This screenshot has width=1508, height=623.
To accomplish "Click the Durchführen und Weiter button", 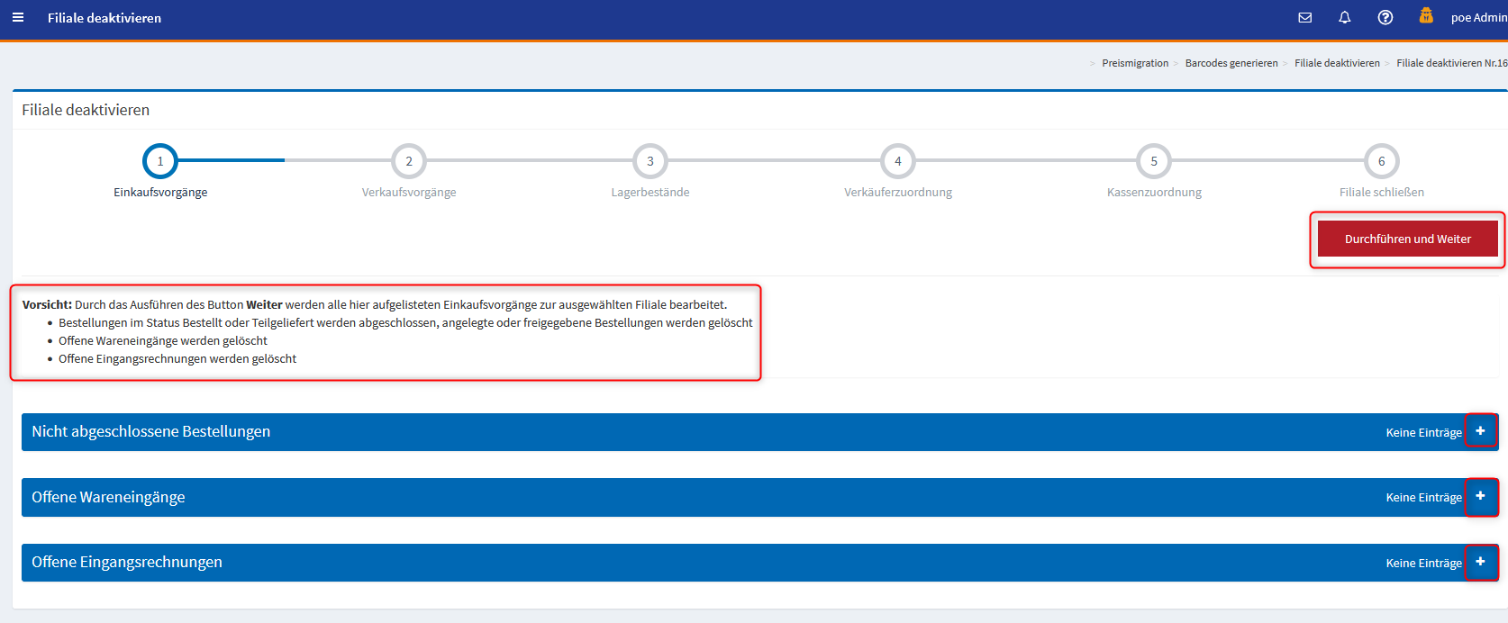I will 1407,239.
